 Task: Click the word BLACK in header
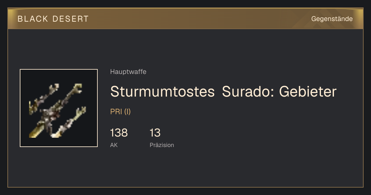pos(33,19)
